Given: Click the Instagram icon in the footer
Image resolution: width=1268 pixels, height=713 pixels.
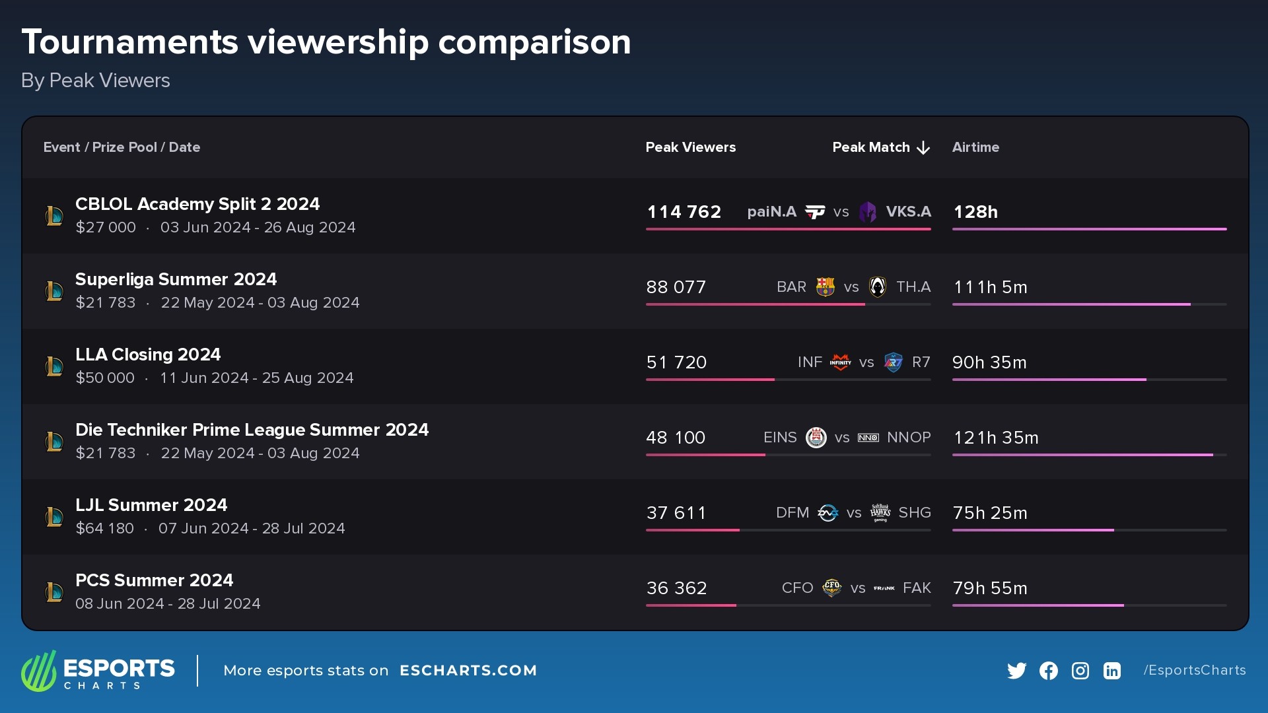Looking at the screenshot, I should [x=1080, y=670].
